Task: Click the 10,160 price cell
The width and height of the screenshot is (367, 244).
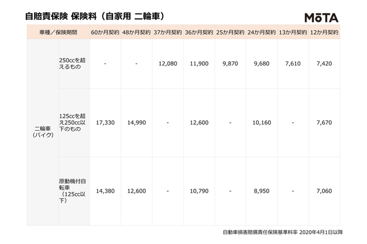Action: [262, 123]
